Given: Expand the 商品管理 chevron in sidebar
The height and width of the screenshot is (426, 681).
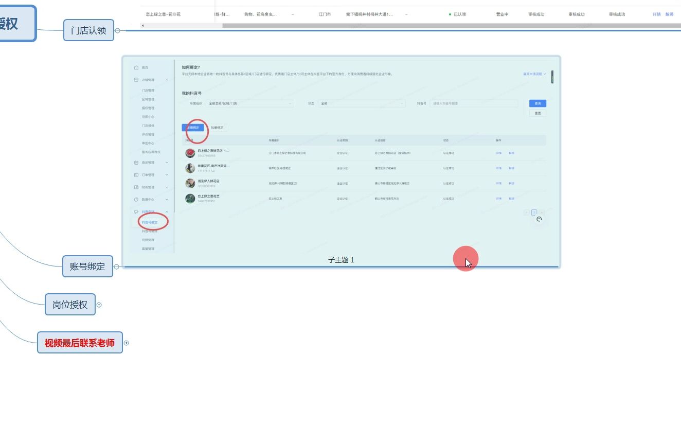Looking at the screenshot, I should coord(167,163).
